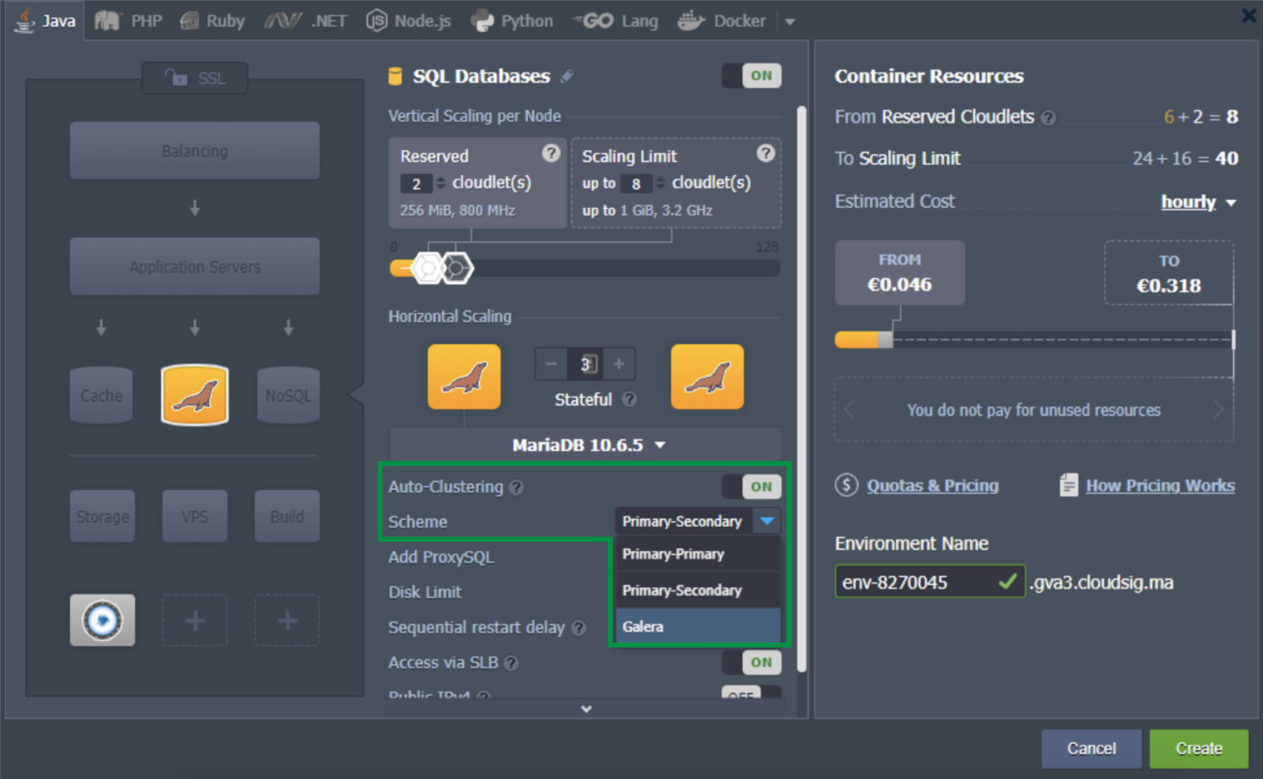Image resolution: width=1263 pixels, height=779 pixels.
Task: Disable the SQL Databases toggle
Action: 751,76
